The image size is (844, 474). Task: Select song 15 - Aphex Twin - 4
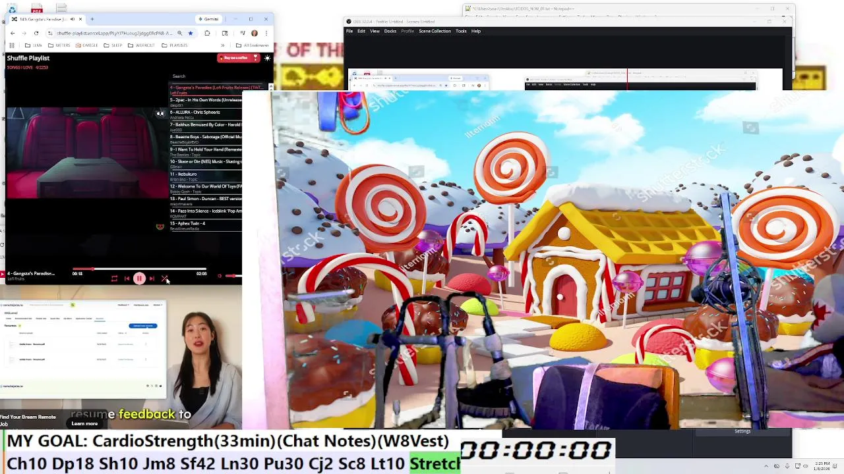(206, 225)
